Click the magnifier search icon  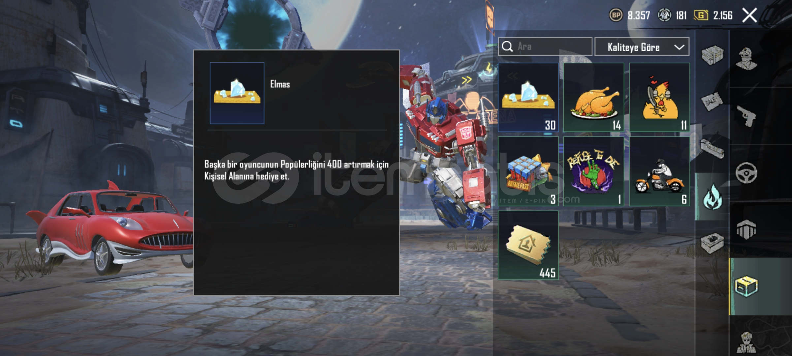tap(507, 47)
